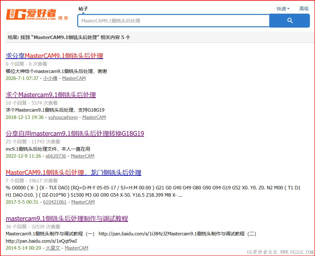Image resolution: width=315 pixels, height=256 pixels.
Task: Visit author yuhoucaihong profile
Action: click(x=63, y=117)
